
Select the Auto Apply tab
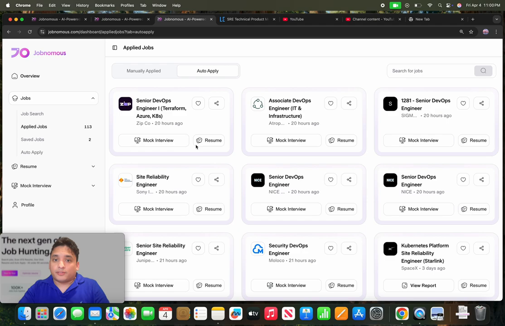click(x=208, y=71)
